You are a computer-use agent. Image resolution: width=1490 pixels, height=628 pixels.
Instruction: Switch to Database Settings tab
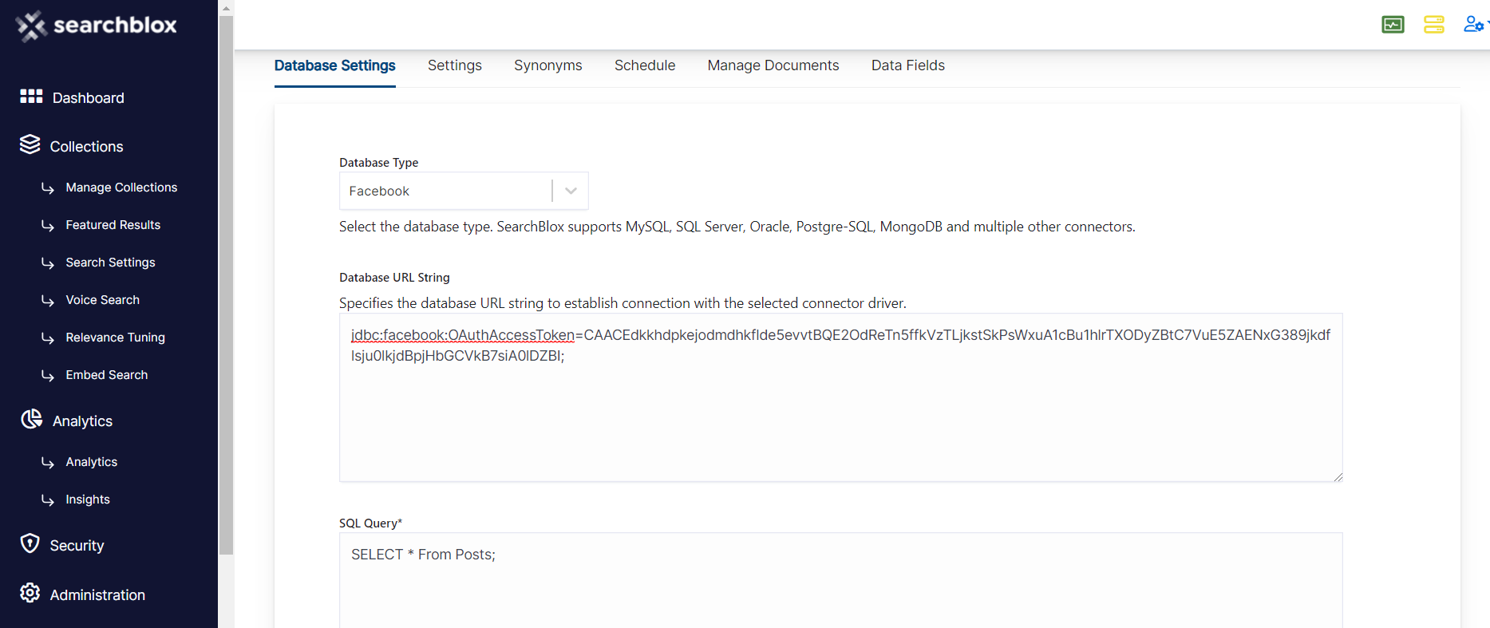pos(335,65)
